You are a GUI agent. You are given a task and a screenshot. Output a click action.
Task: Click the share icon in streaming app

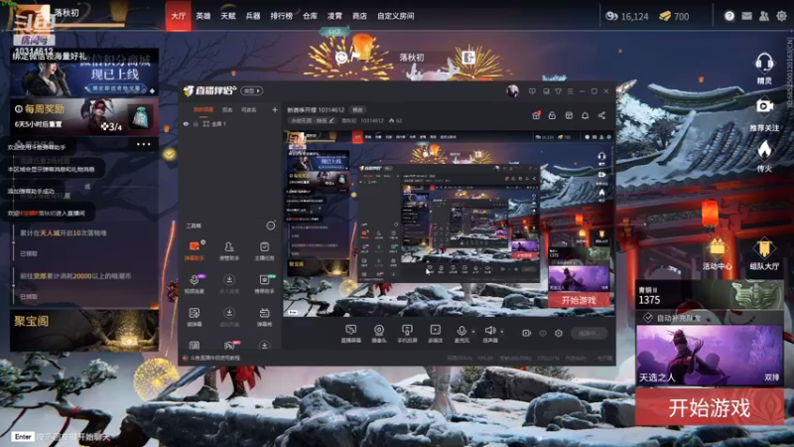(601, 115)
